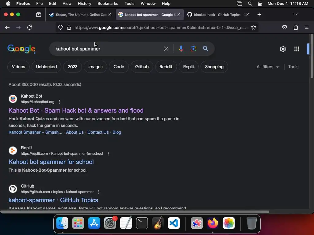Viewport: 314px width, 235px height.
Task: Save page to Pocket
Action: pyautogui.click(x=284, y=27)
